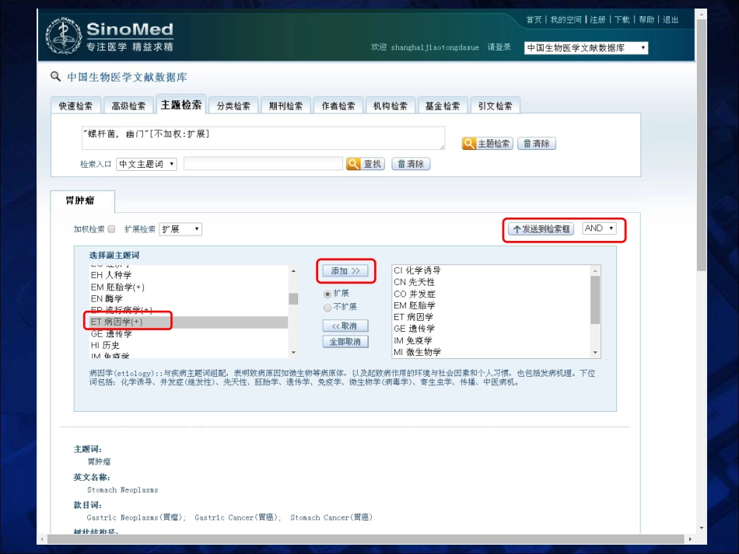The height and width of the screenshot is (554, 739).
Task: Open the 中文主题词 search entry dropdown
Action: click(x=146, y=164)
